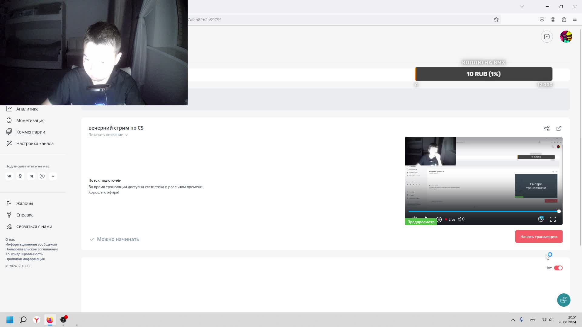Viewport: 582px width, 327px height.
Task: Toggle the Чат switch off
Action: click(558, 268)
